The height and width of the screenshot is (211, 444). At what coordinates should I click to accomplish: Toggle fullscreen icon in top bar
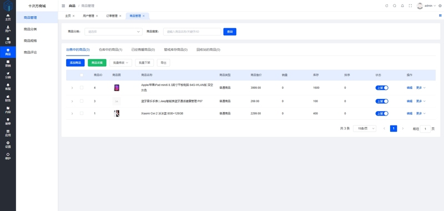click(x=410, y=6)
